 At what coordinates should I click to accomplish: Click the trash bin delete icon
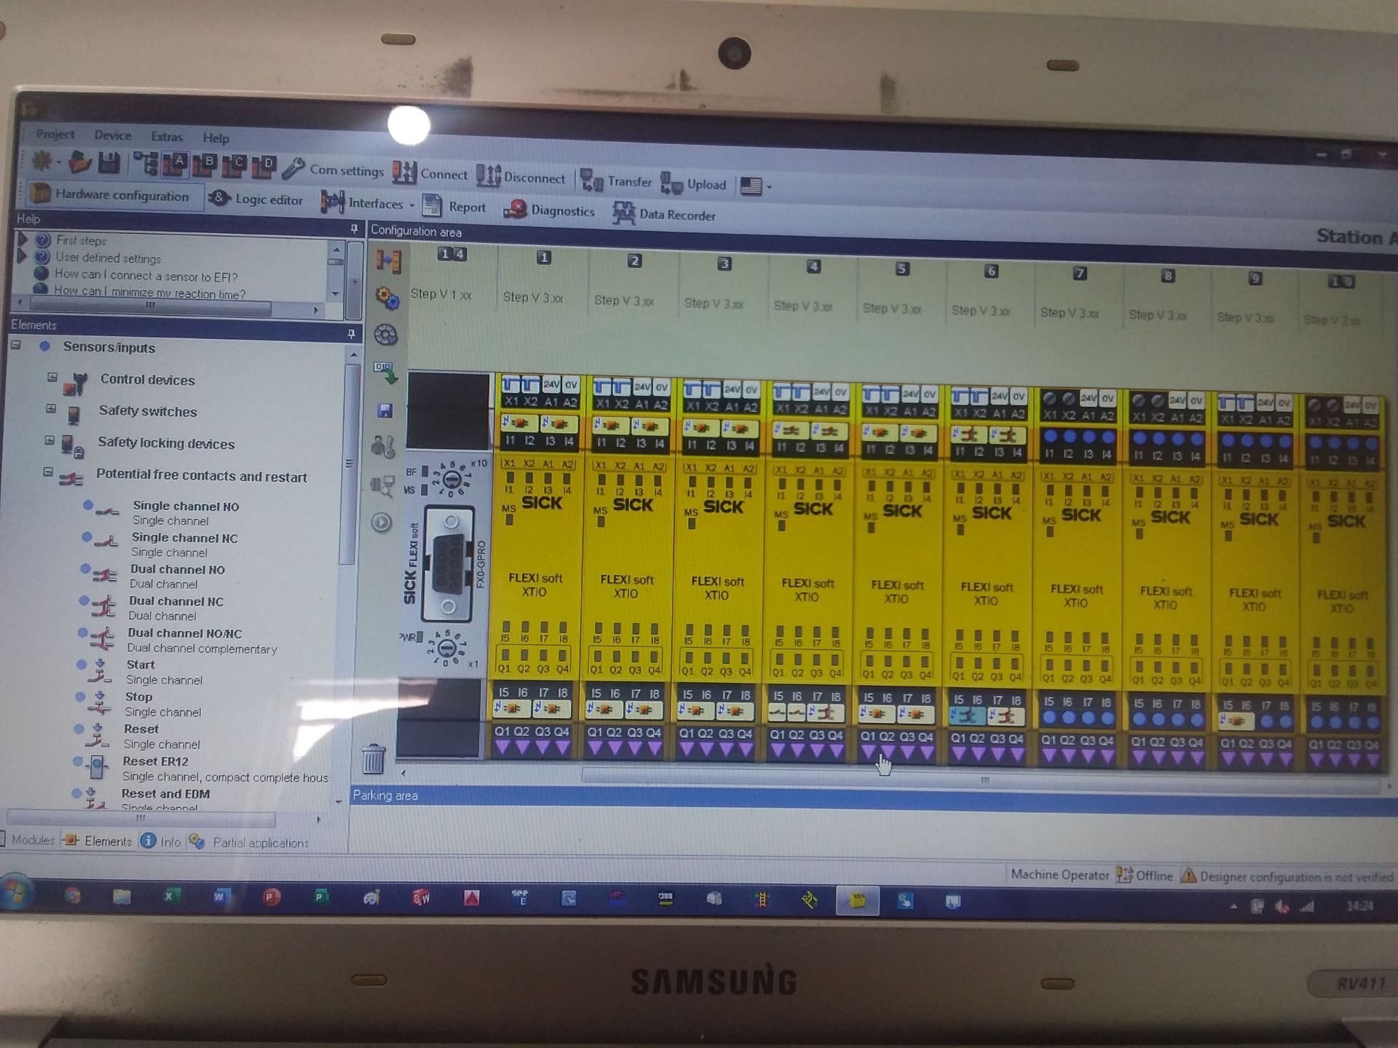(x=374, y=758)
